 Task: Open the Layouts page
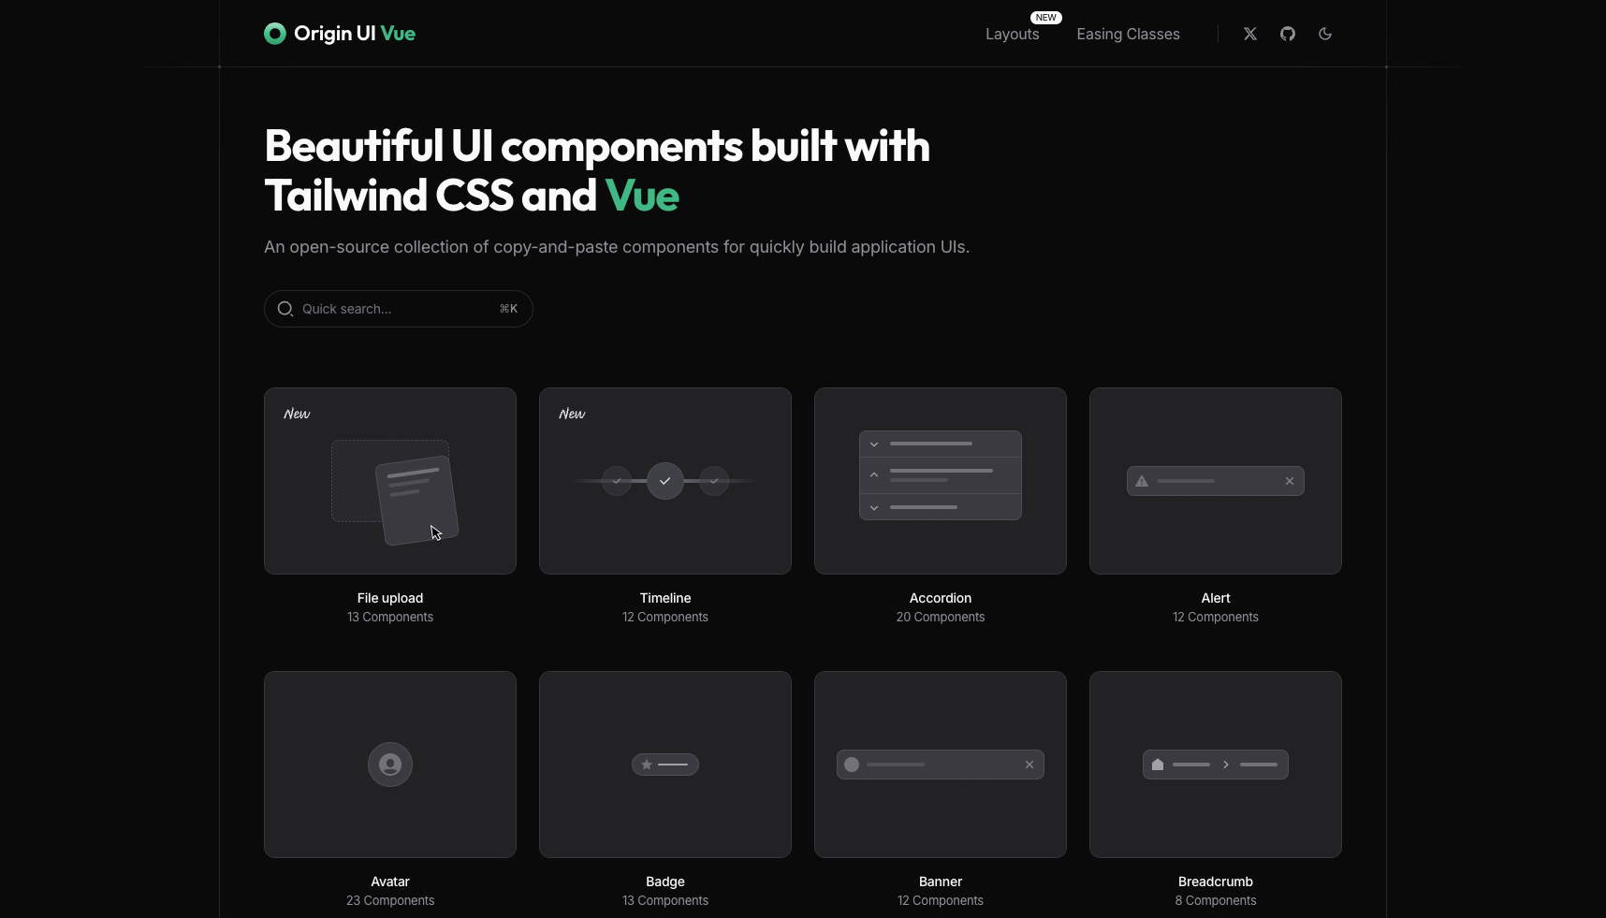(1014, 34)
